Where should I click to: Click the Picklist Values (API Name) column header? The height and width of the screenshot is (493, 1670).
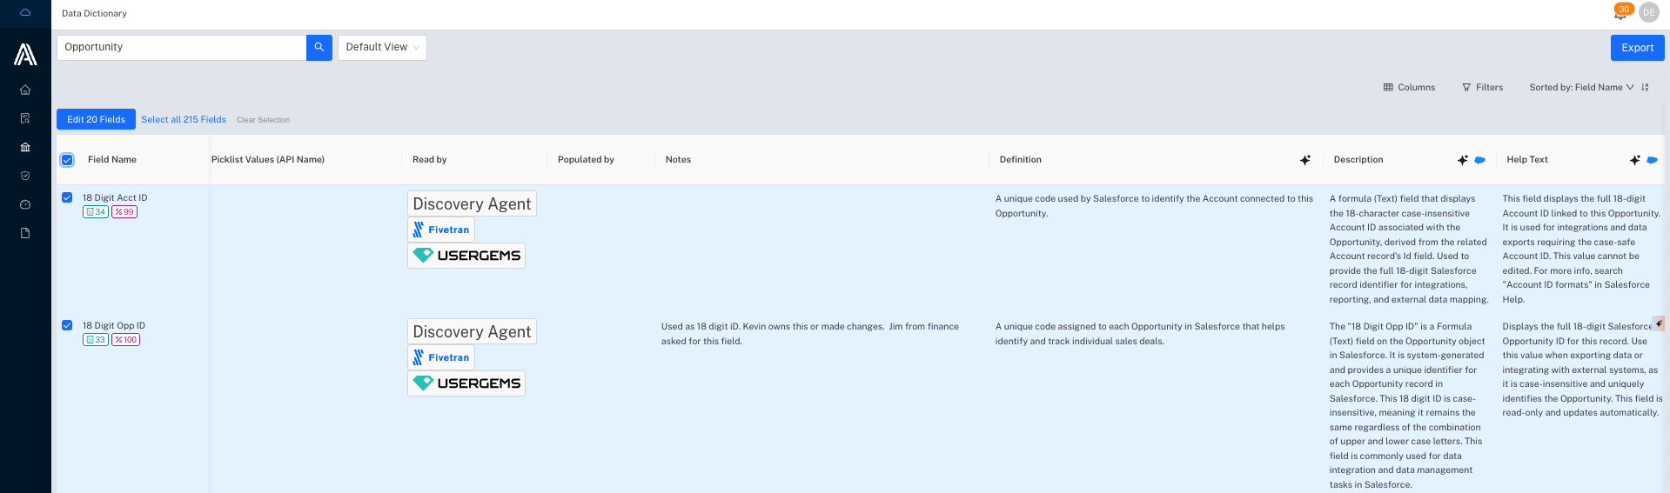[268, 160]
